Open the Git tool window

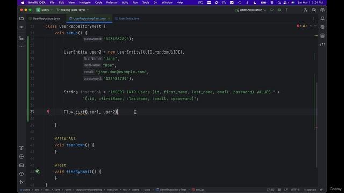pyautogui.click(x=21, y=182)
